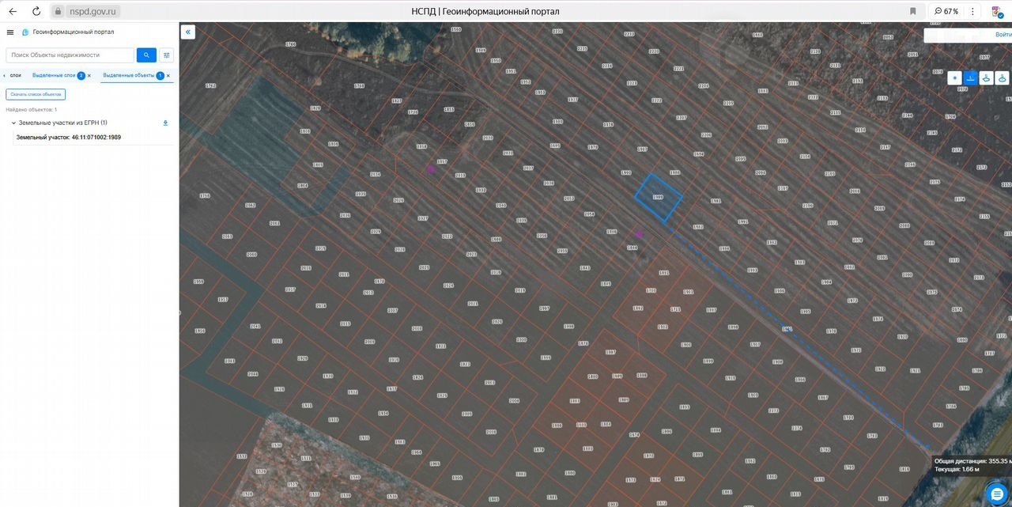Download the Земельные участки из ЕГРН list
Image resolution: width=1012 pixels, height=507 pixels.
point(166,123)
